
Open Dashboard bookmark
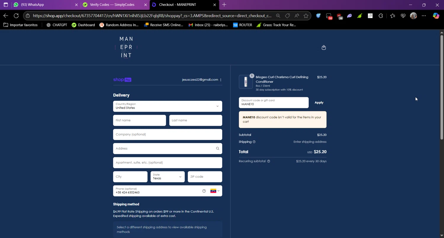click(x=83, y=25)
